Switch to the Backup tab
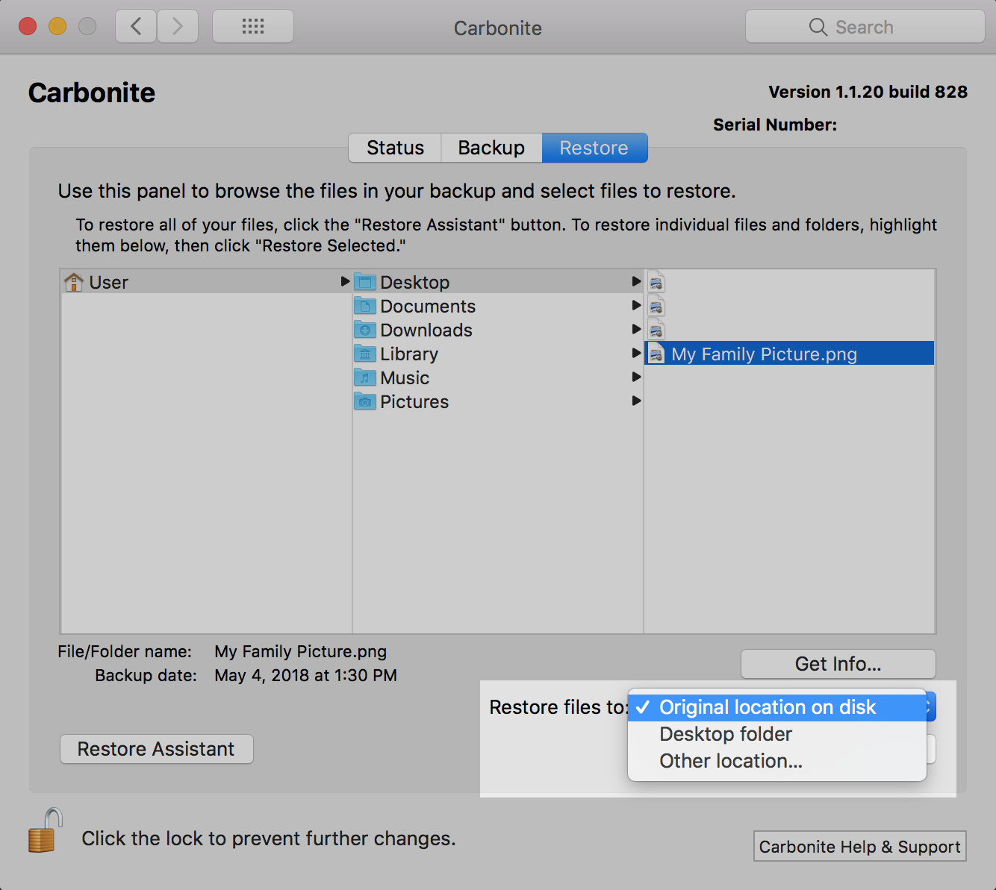This screenshot has width=996, height=890. 491,148
